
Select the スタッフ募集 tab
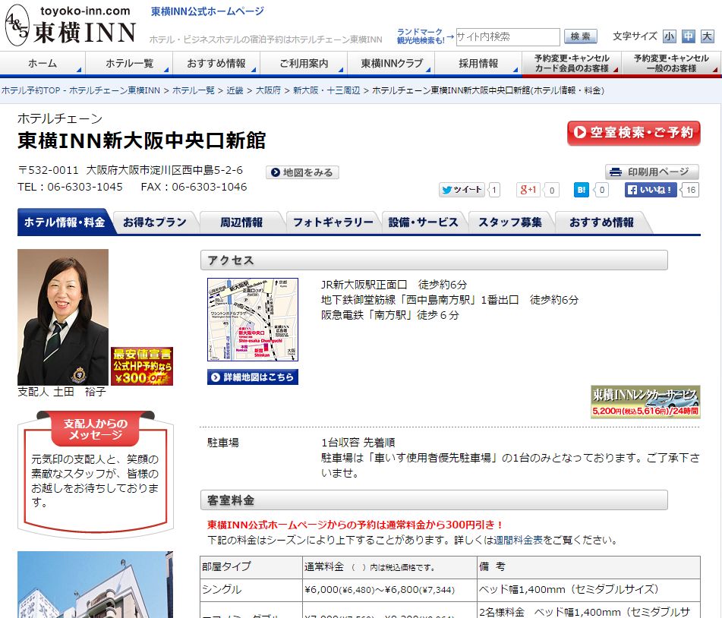pyautogui.click(x=509, y=222)
